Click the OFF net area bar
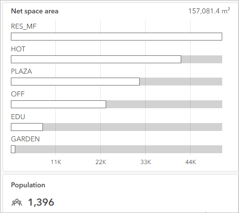239x213 pixels. pyautogui.click(x=58, y=104)
